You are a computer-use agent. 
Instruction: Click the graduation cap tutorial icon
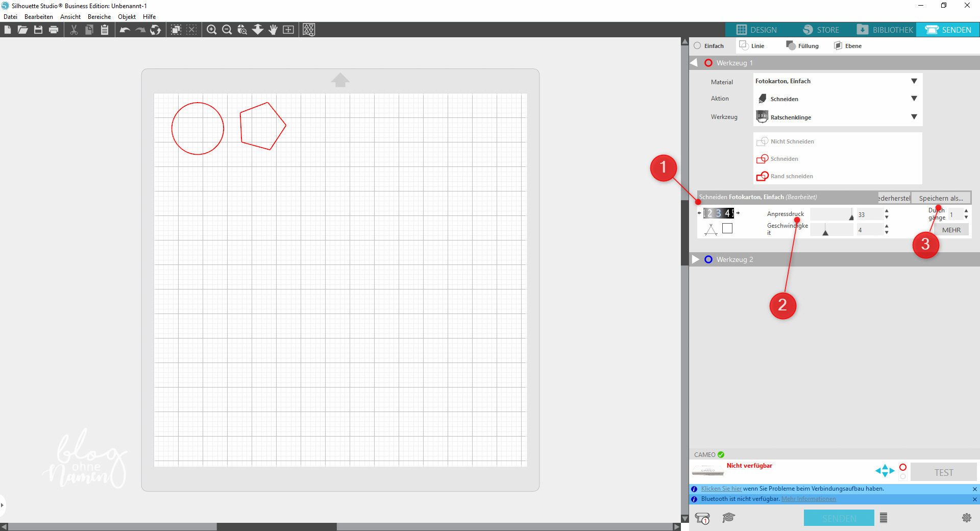728,518
